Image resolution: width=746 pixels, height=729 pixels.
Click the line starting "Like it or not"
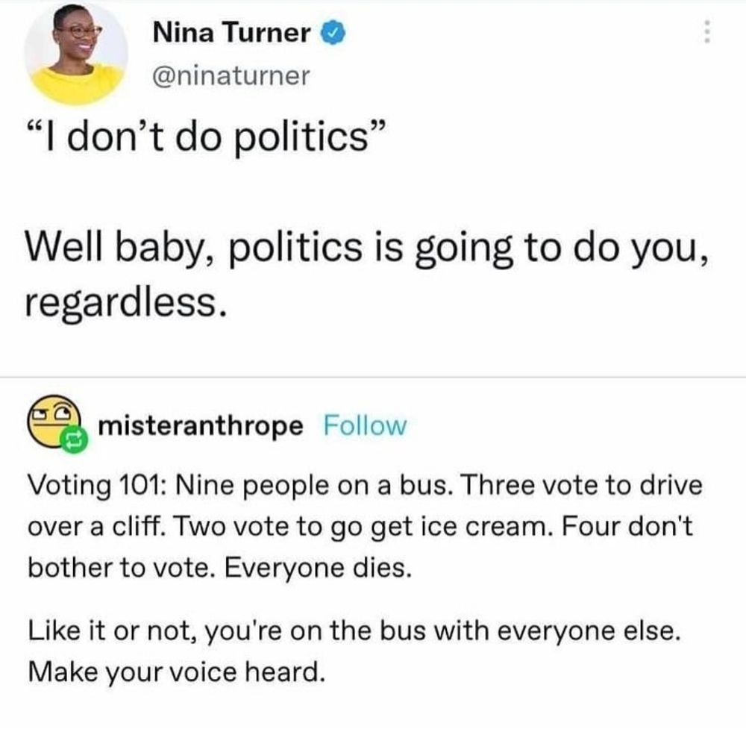[x=354, y=633]
